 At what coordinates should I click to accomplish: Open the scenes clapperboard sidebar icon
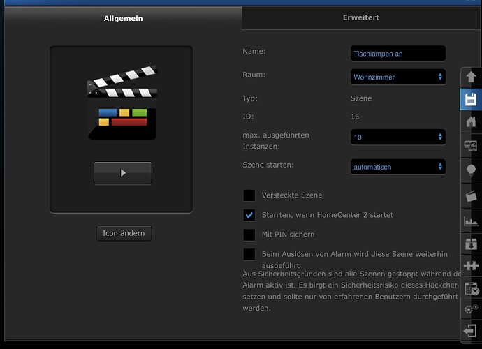pyautogui.click(x=471, y=196)
